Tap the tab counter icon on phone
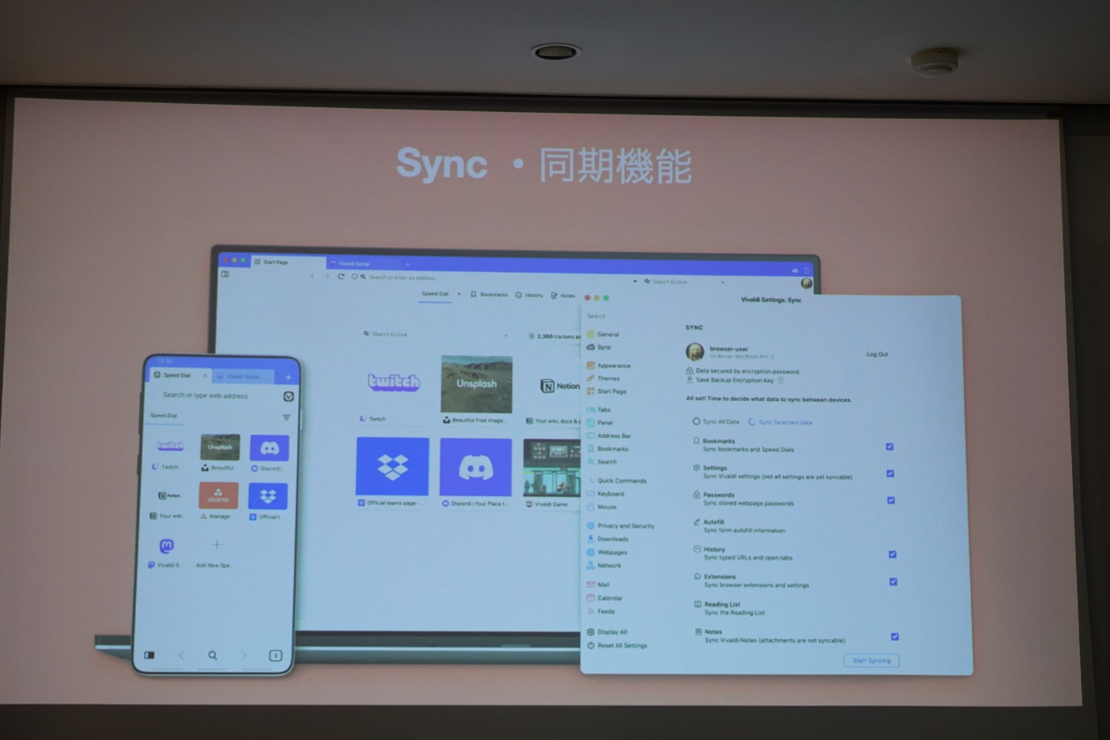The image size is (1110, 740). tap(275, 655)
